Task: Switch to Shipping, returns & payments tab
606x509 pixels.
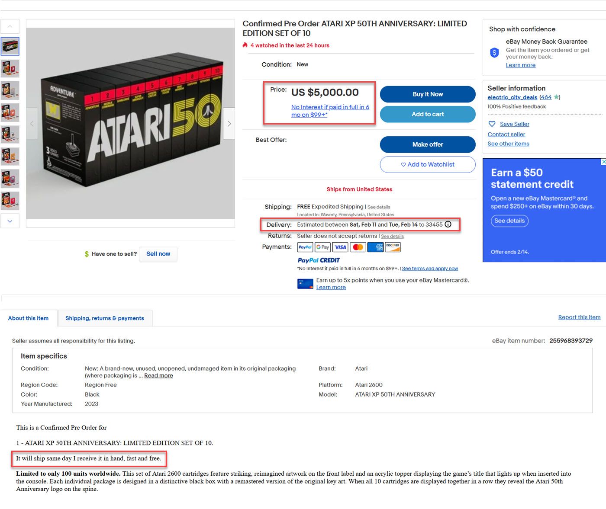Action: [x=105, y=318]
